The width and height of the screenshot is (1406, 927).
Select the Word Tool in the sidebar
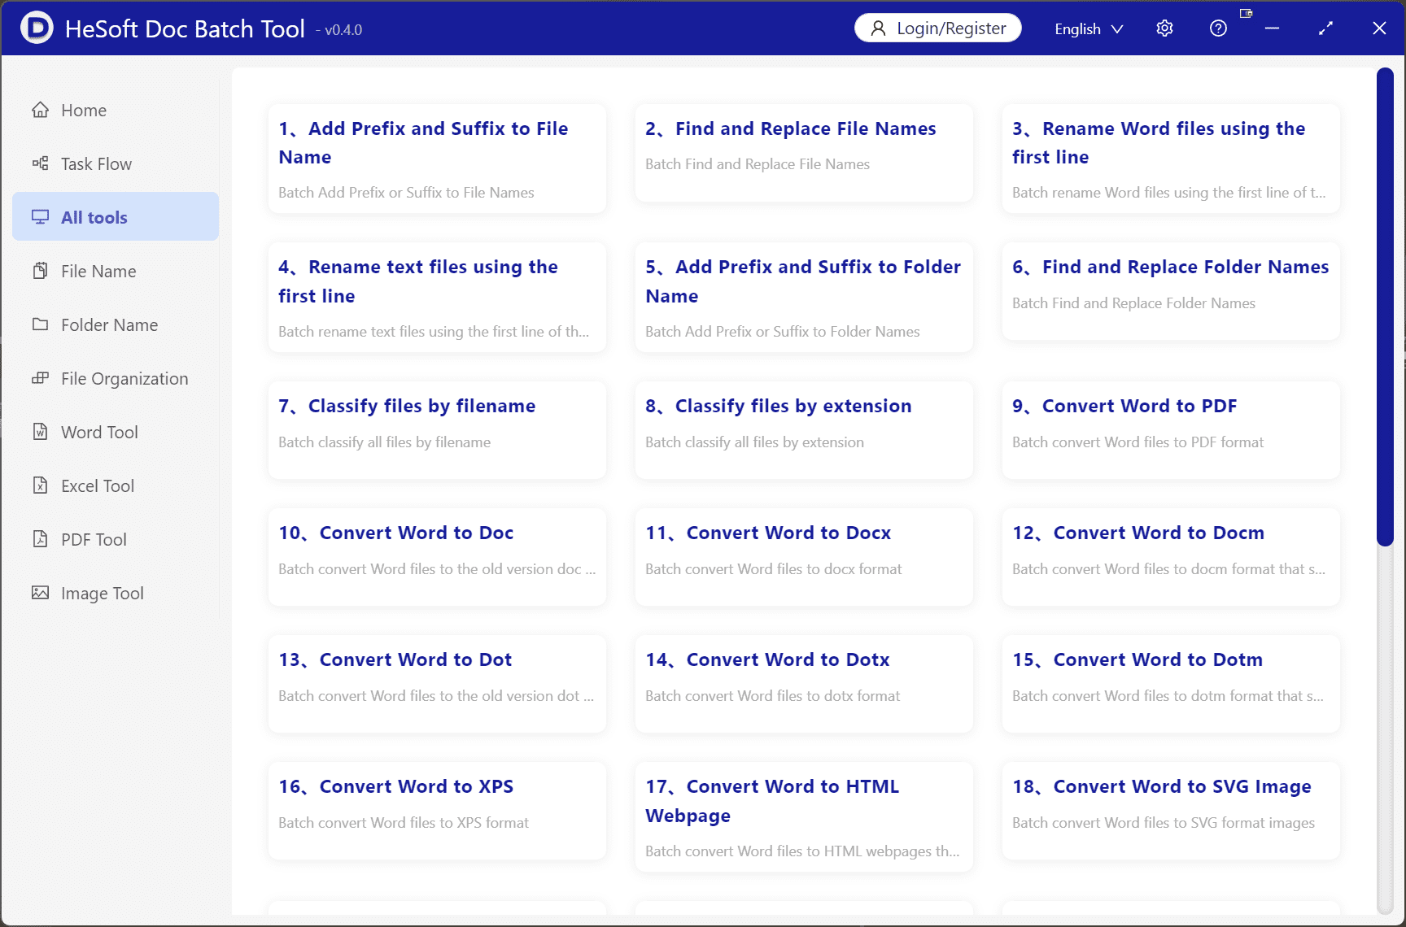(x=98, y=432)
